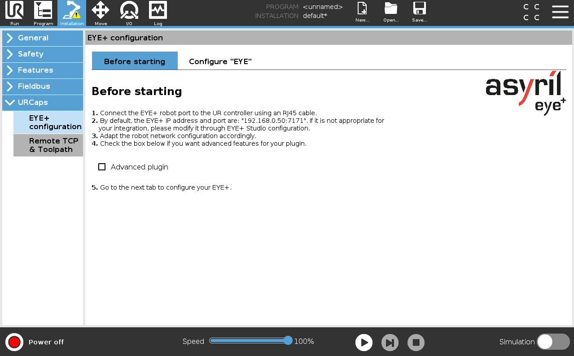Screen dimensions: 574x356
Task: Open the I/O monitoring screen
Action: 129,13
